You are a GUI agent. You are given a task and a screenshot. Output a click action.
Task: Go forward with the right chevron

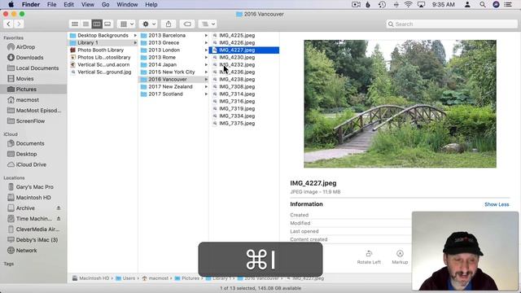pos(19,24)
